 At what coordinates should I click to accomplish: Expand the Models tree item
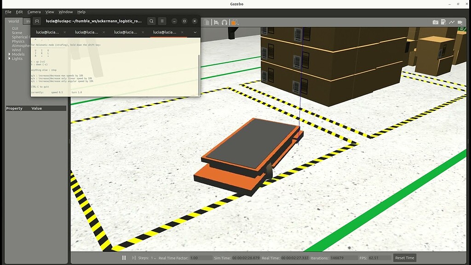click(9, 54)
